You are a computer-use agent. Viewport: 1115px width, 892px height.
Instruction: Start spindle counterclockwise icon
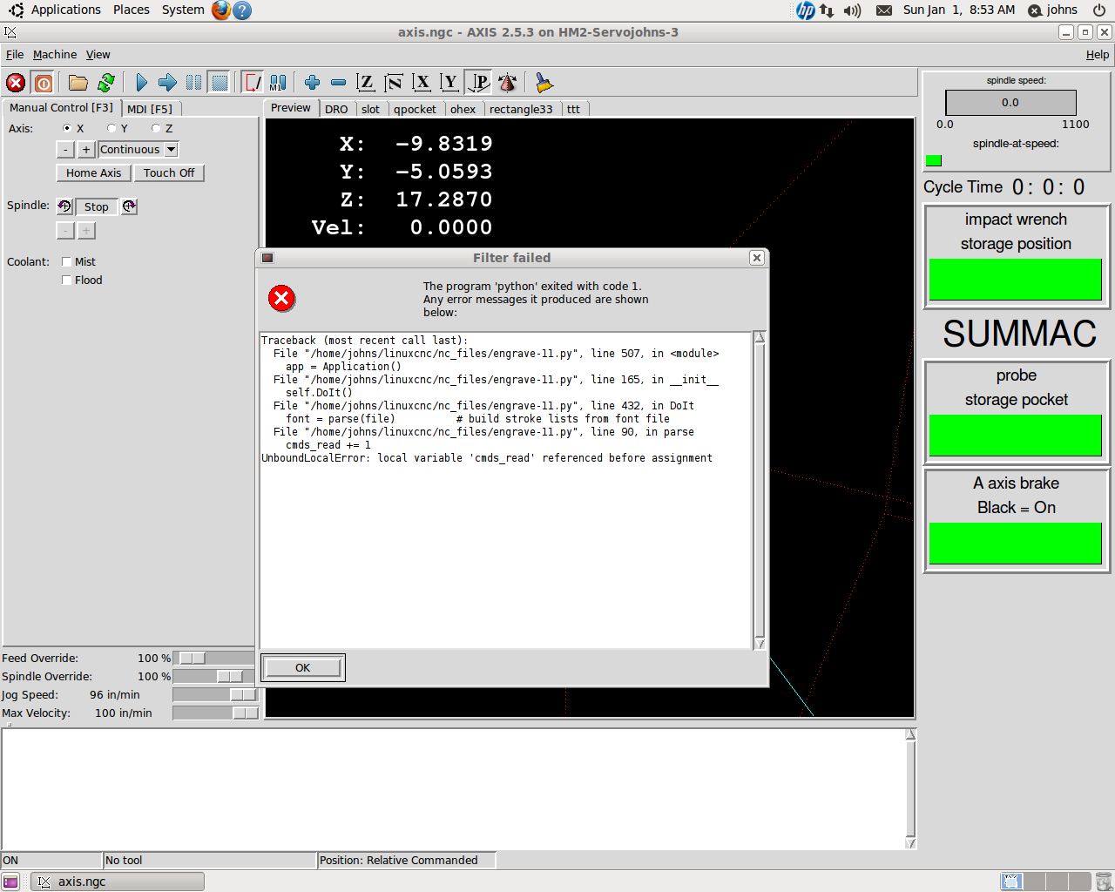click(x=64, y=206)
